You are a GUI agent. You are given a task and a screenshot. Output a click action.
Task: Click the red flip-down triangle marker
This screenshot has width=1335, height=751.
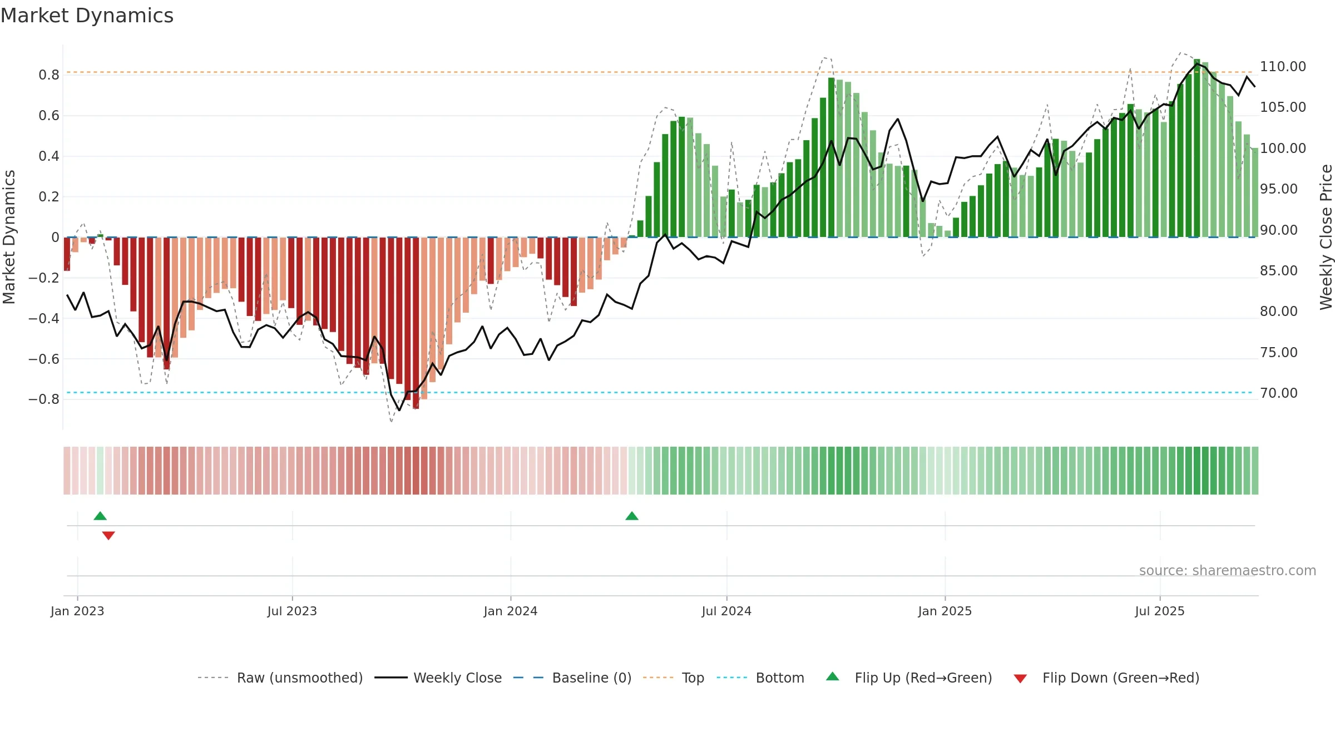coord(108,536)
